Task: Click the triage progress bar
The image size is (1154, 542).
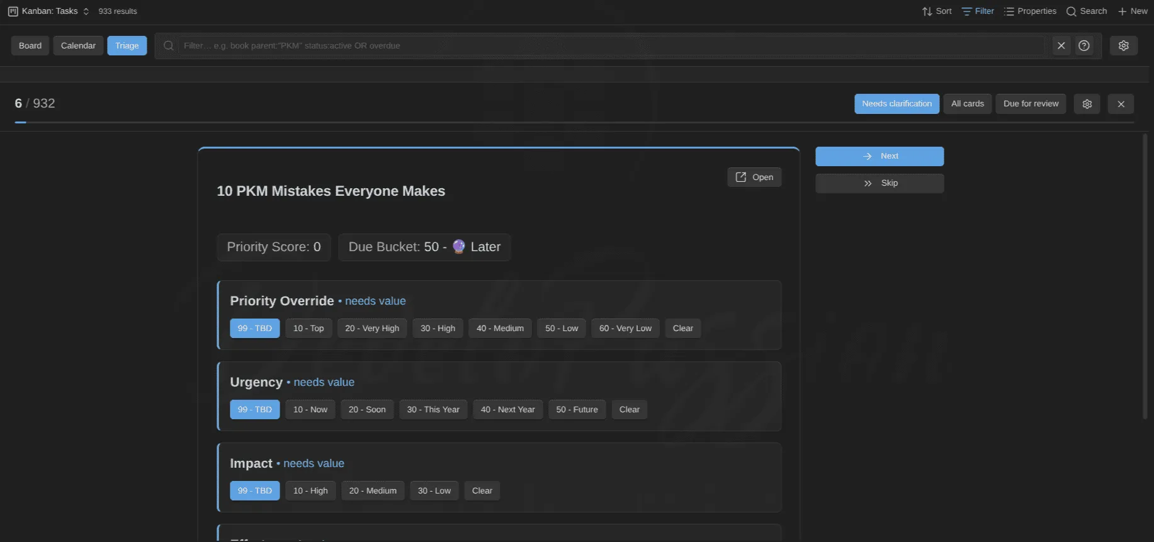Action: 574,122
